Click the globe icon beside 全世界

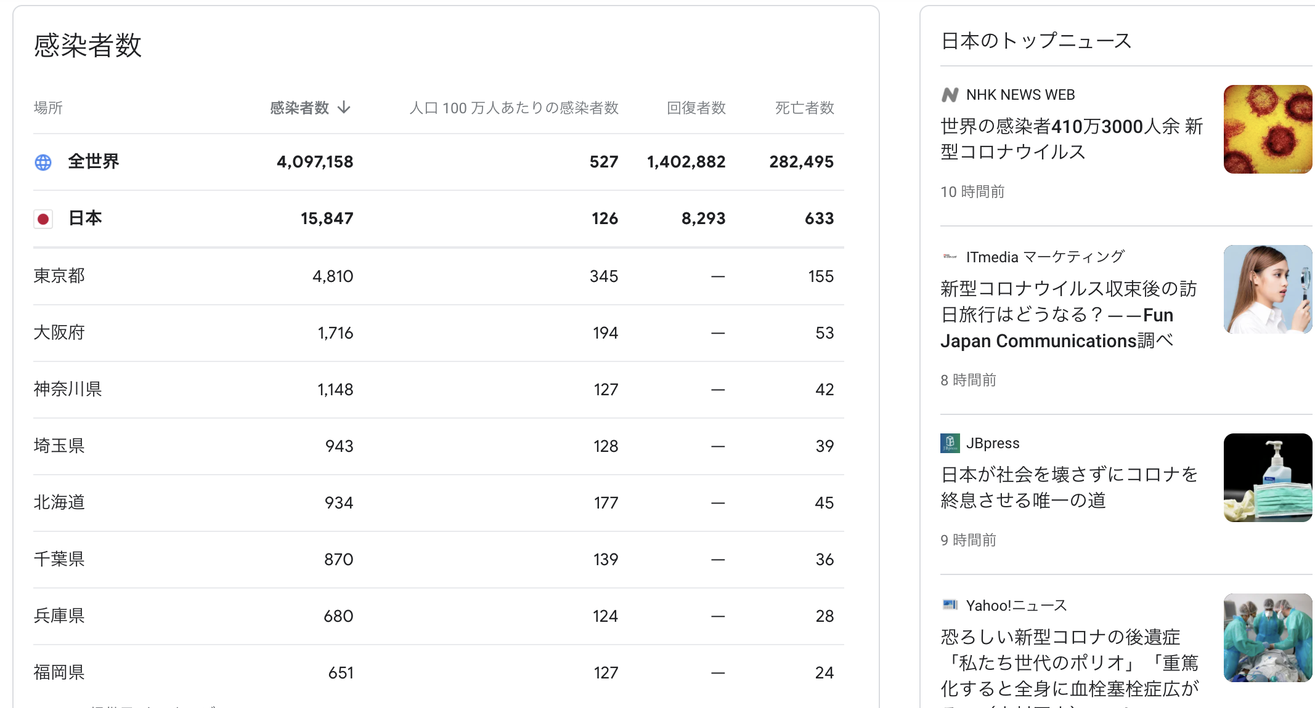[x=43, y=162]
